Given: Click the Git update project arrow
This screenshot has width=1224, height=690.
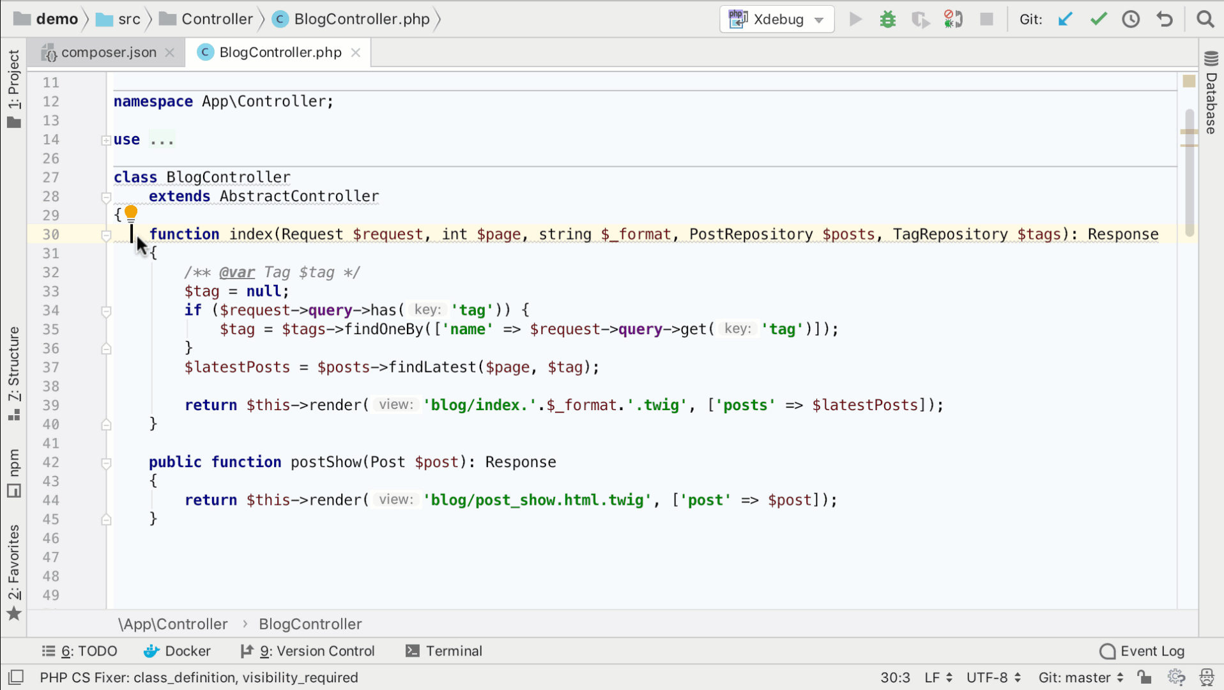Looking at the screenshot, I should tap(1065, 19).
